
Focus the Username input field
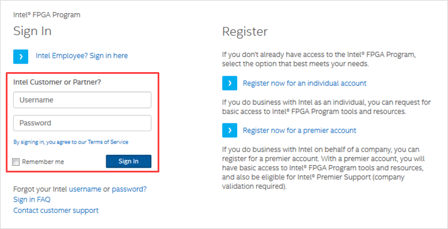[83, 100]
